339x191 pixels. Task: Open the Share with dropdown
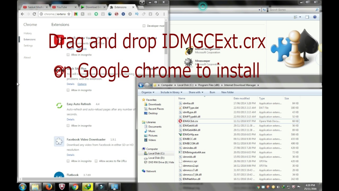coord(196,92)
